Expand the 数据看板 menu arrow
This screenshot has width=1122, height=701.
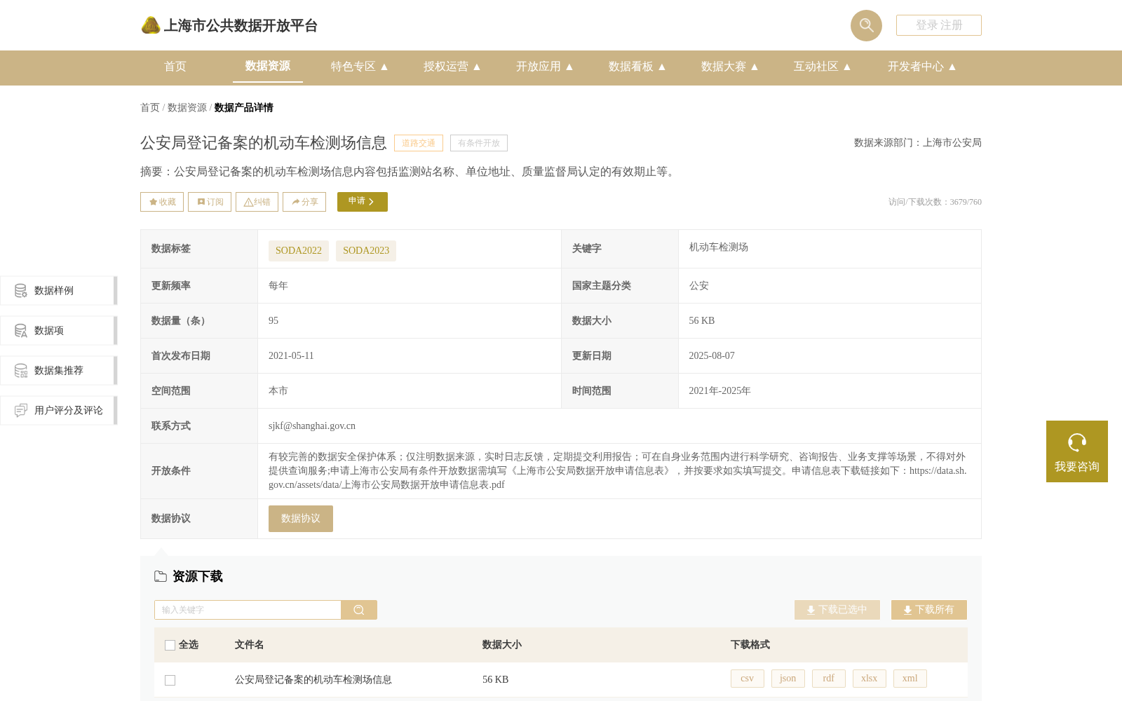coord(662,67)
